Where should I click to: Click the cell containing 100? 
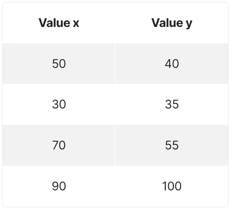[172, 186]
